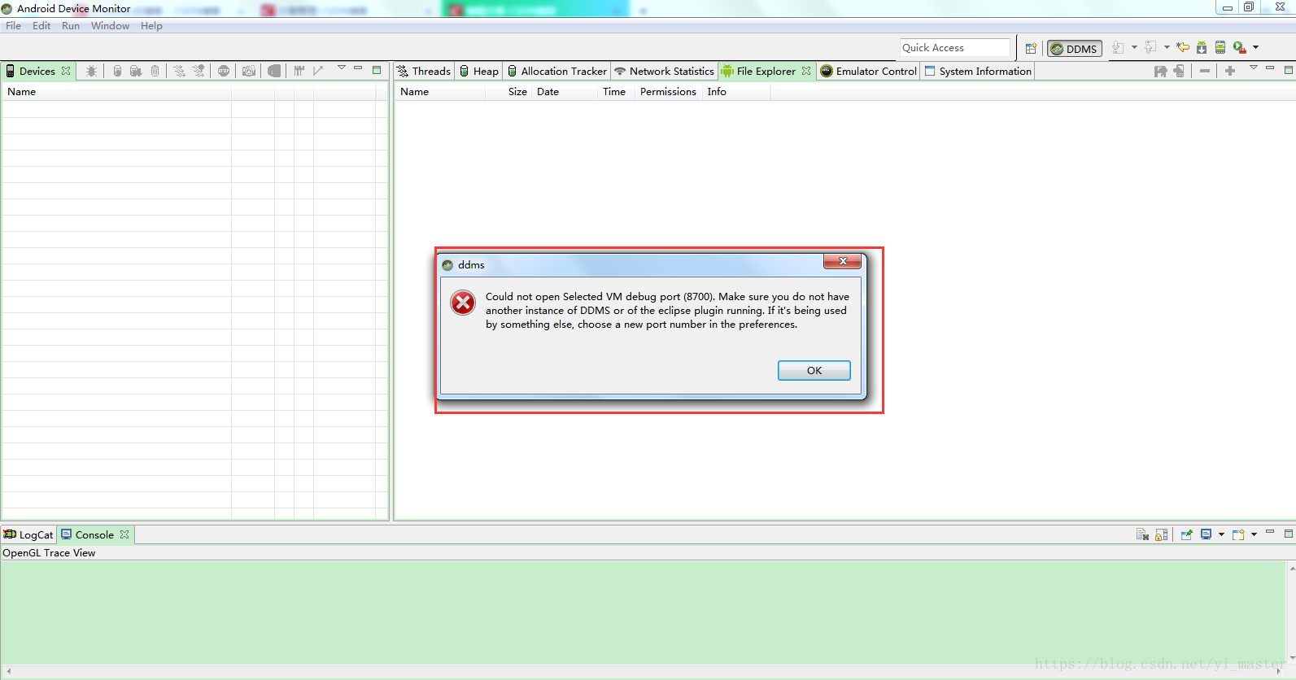
Task: Switch to the Heap tab
Action: [479, 71]
